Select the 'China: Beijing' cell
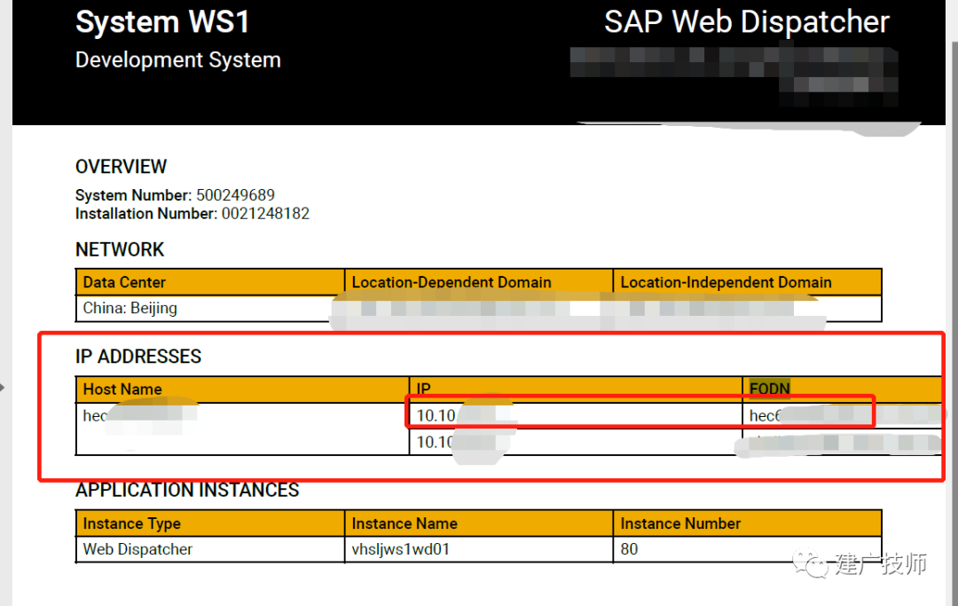Viewport: 958px width, 606px height. click(x=210, y=309)
